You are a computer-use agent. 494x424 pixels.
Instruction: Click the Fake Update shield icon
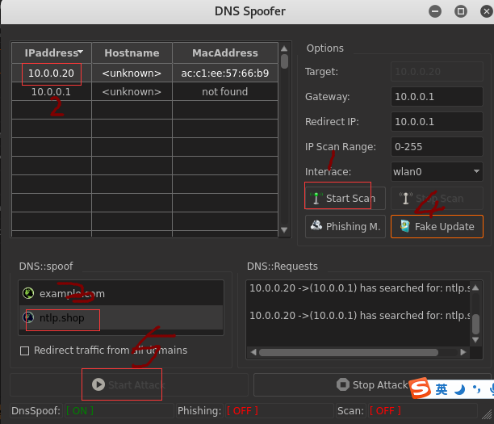tap(404, 227)
